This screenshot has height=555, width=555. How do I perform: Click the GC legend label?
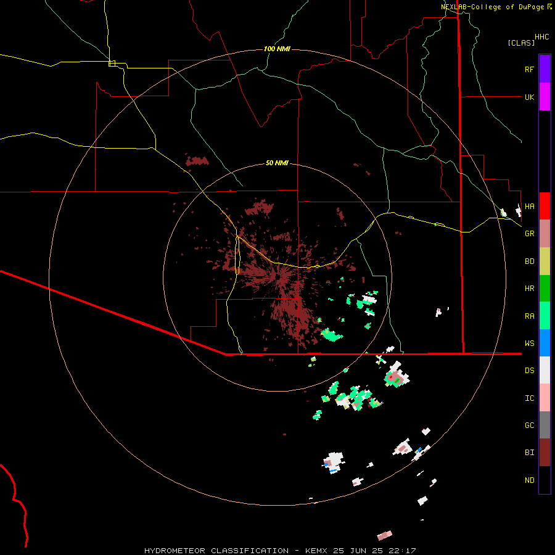[x=529, y=425]
